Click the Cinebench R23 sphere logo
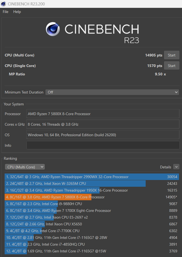The width and height of the screenshot is (182, 257). [x=53, y=29]
